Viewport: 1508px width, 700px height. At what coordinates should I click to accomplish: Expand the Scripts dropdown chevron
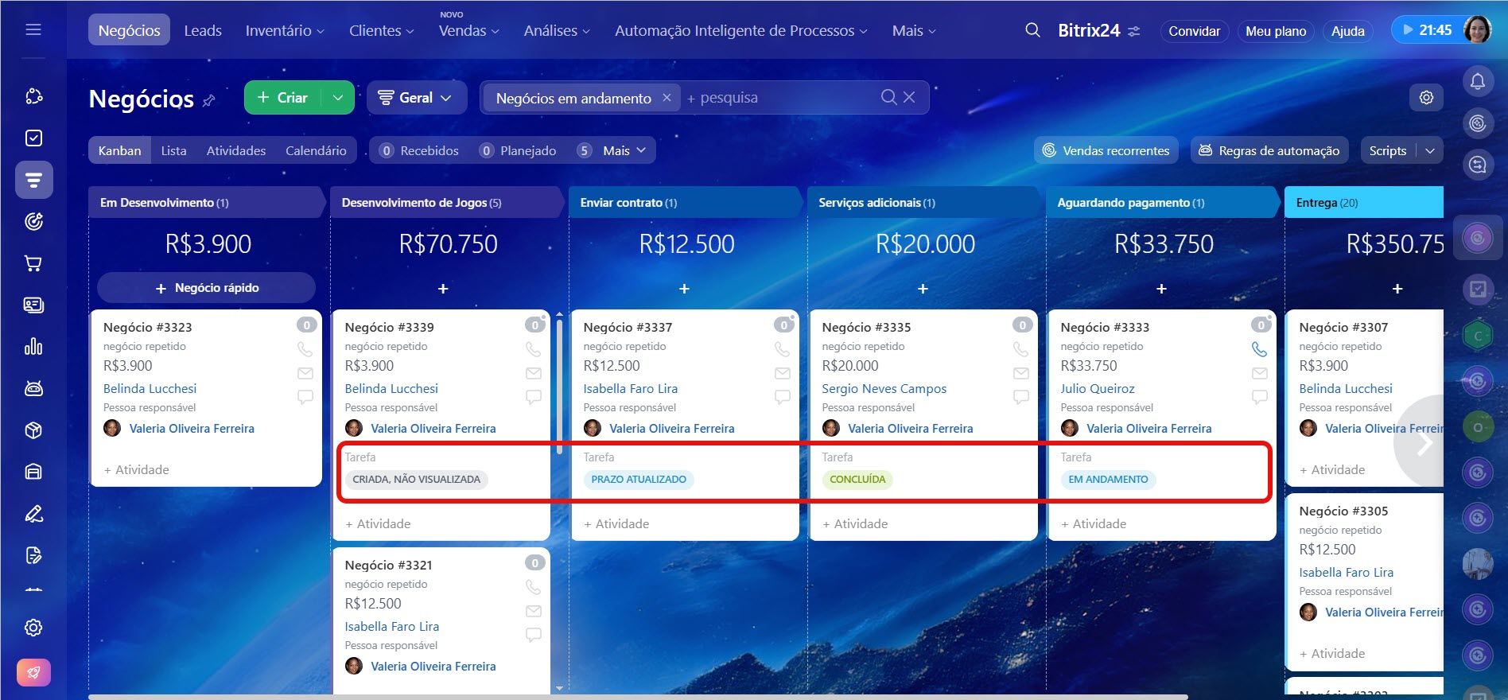1430,150
